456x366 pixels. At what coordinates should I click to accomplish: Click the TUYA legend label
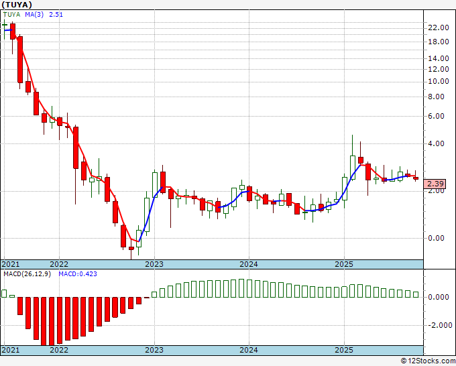click(11, 15)
